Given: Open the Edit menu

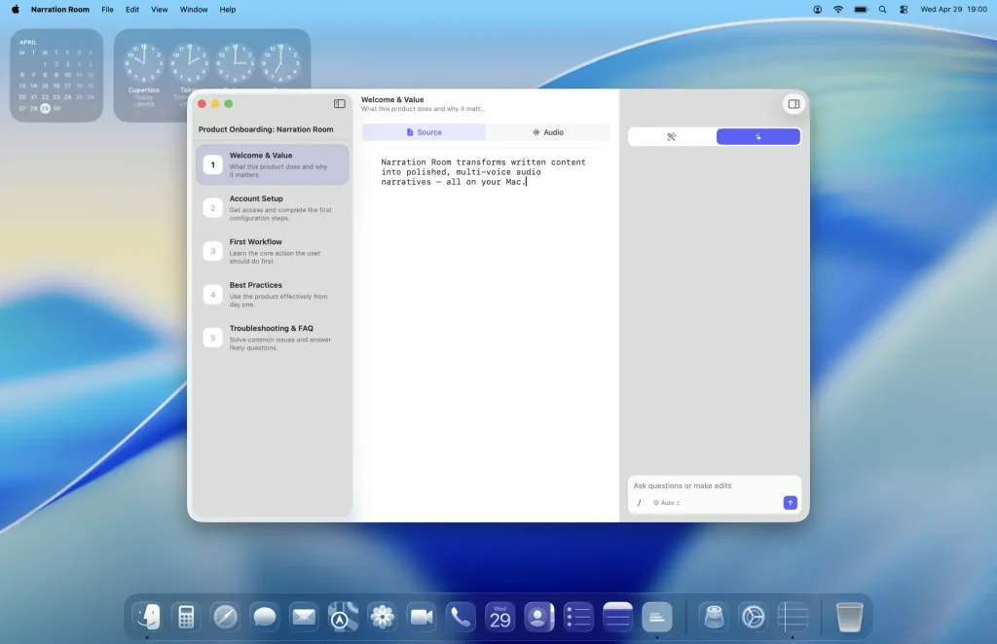Looking at the screenshot, I should coord(132,10).
